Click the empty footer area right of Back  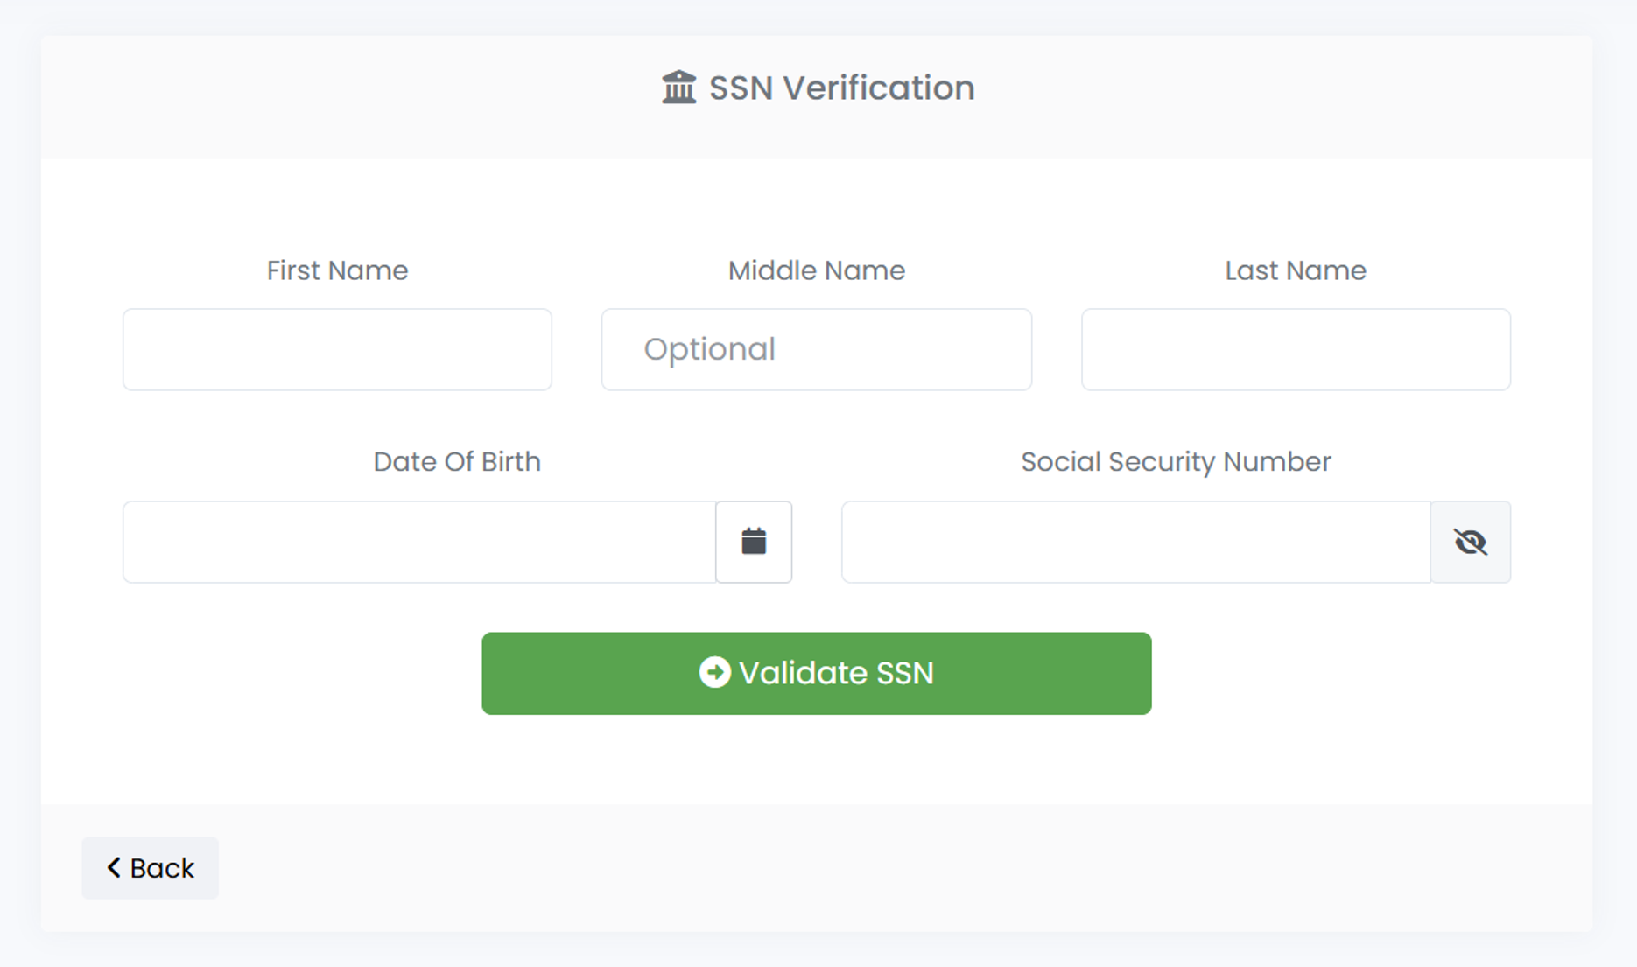(x=875, y=868)
